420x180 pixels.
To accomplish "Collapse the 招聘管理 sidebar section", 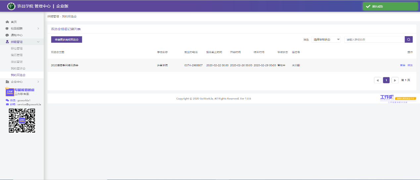I will click(x=38, y=42).
